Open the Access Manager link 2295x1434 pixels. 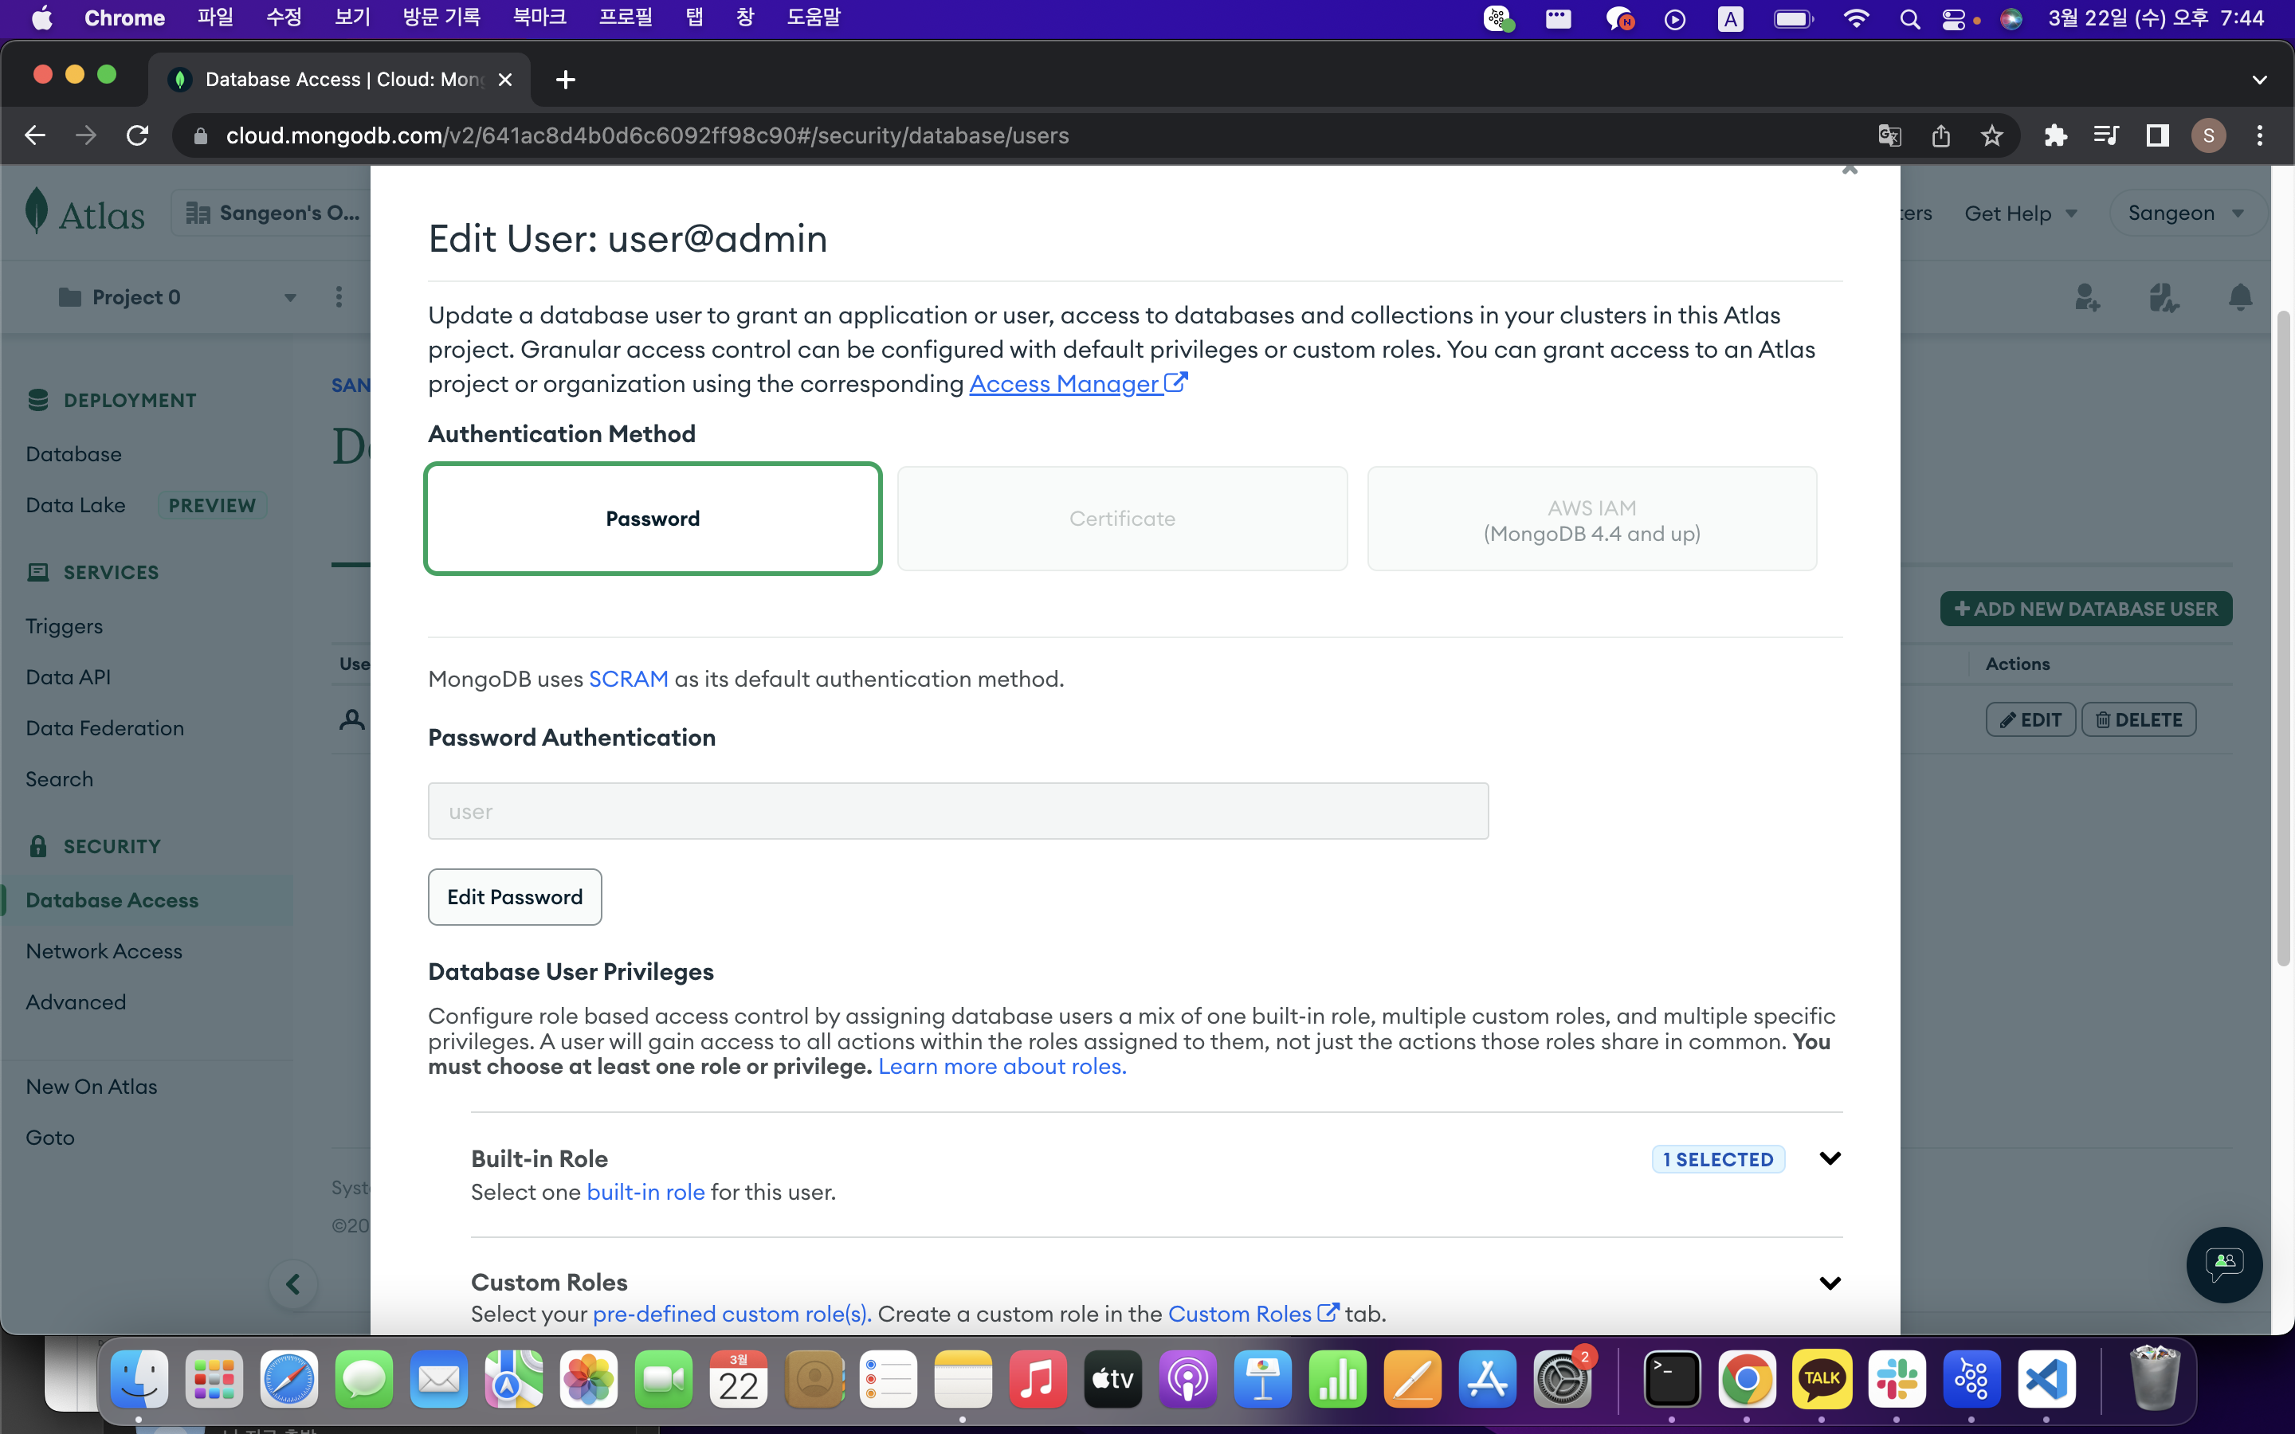click(1077, 383)
